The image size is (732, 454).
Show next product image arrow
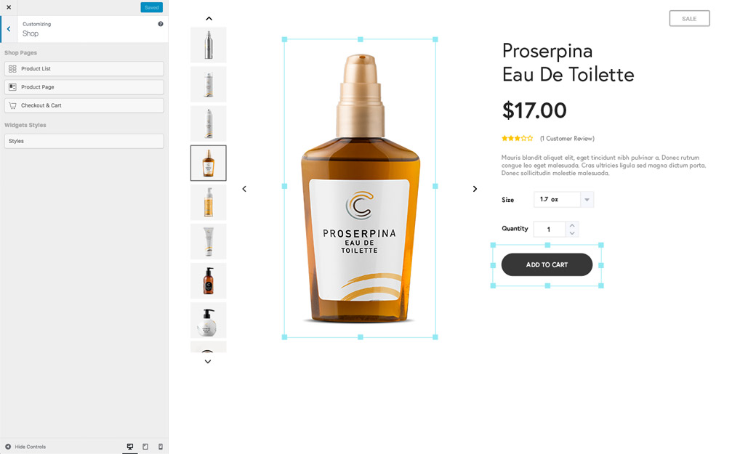[475, 189]
